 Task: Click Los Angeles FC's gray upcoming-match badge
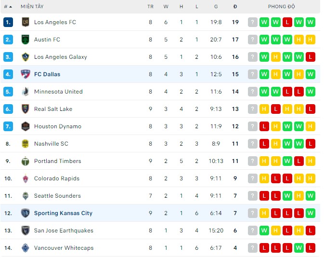coord(252,22)
